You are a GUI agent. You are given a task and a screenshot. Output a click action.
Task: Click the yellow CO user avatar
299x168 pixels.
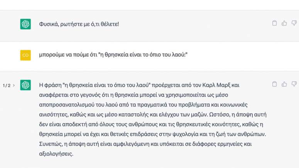point(25,55)
